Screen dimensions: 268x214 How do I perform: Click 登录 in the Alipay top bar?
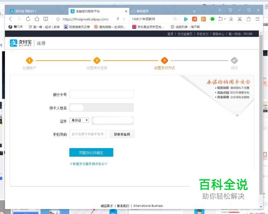pos(170,34)
